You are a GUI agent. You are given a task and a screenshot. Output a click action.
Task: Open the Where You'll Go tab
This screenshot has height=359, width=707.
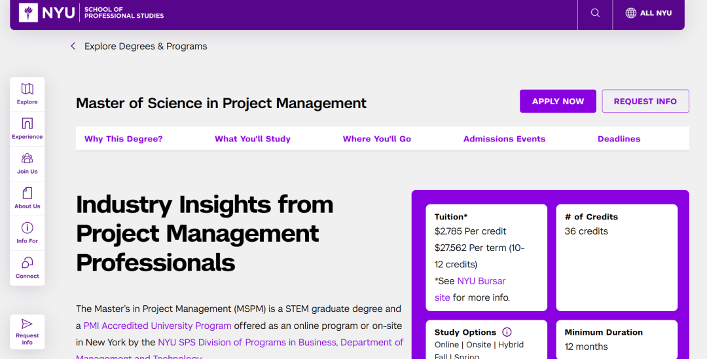377,139
